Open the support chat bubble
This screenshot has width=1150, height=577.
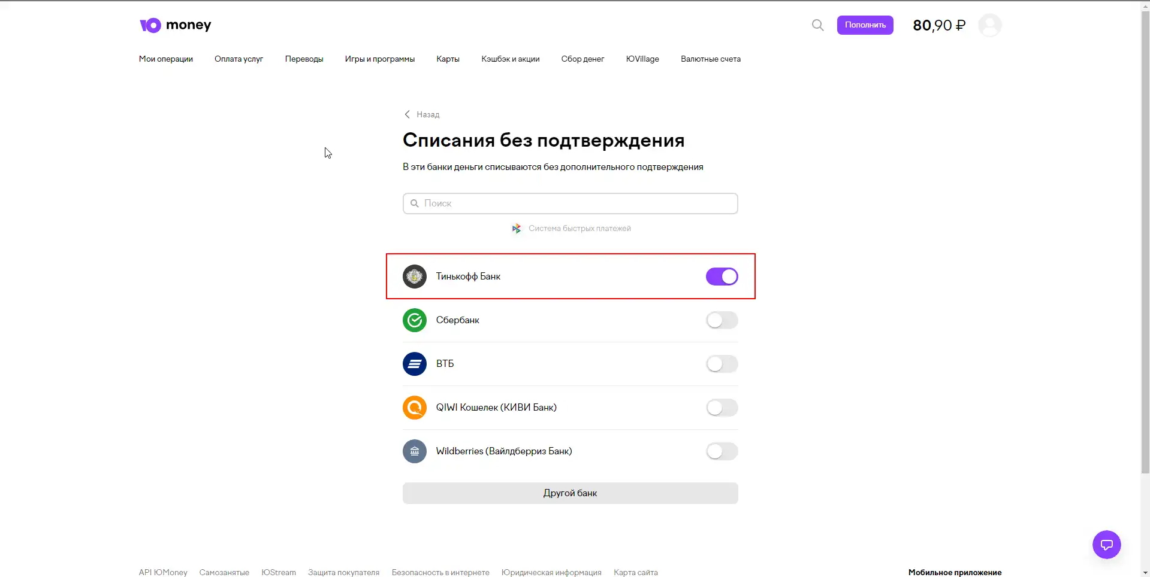(x=1106, y=545)
